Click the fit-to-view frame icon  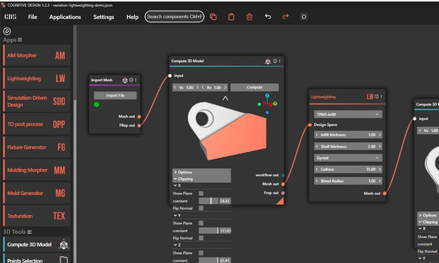(304, 17)
